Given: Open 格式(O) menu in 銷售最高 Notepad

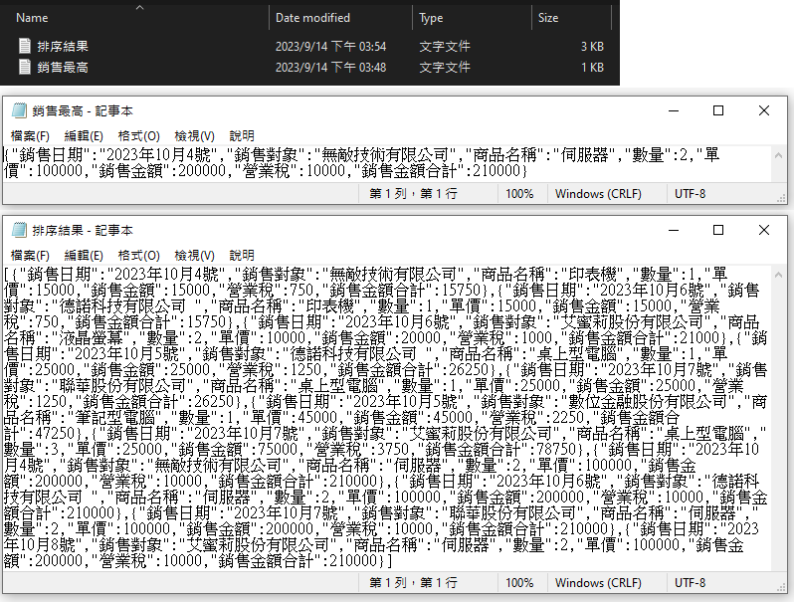Looking at the screenshot, I should point(138,135).
